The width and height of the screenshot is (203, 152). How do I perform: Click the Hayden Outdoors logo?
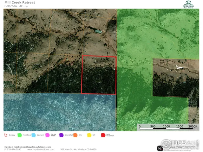click(x=188, y=4)
